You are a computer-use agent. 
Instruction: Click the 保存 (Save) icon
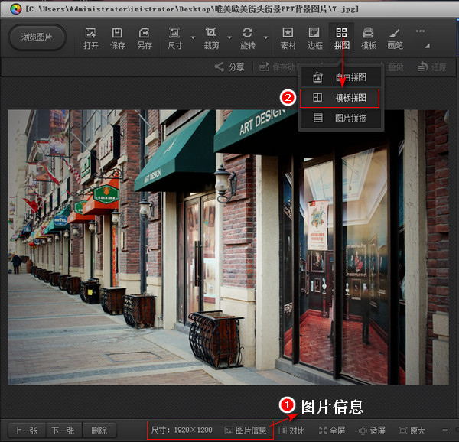(x=118, y=38)
